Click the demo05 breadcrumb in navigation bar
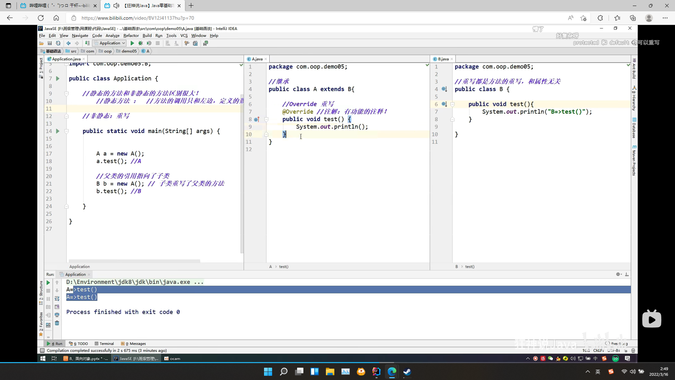This screenshot has height=380, width=675. tap(129, 51)
